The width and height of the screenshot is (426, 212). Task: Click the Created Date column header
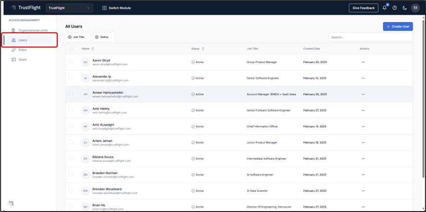tap(312, 49)
